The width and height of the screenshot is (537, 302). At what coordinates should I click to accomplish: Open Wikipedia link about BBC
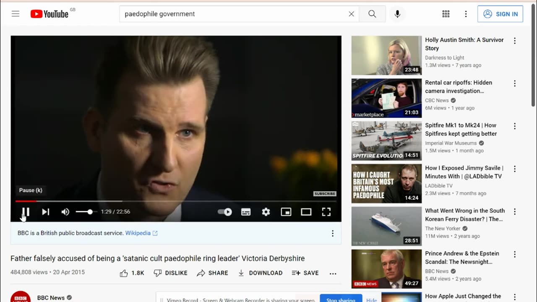pyautogui.click(x=141, y=233)
